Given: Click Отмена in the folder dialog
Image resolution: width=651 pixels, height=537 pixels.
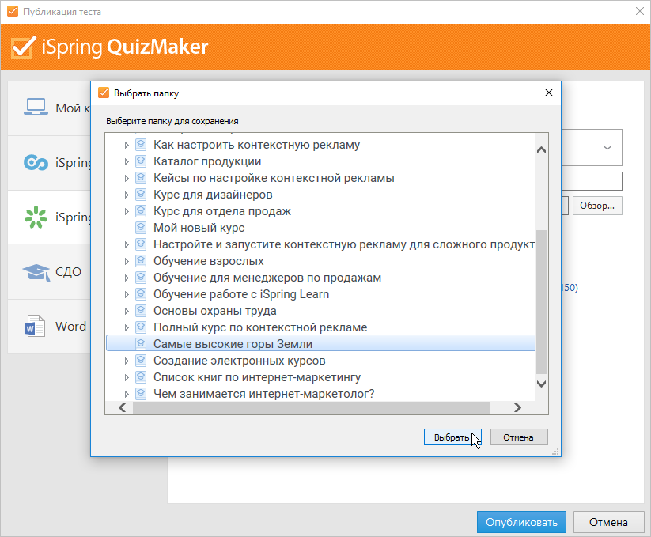Looking at the screenshot, I should coord(519,437).
